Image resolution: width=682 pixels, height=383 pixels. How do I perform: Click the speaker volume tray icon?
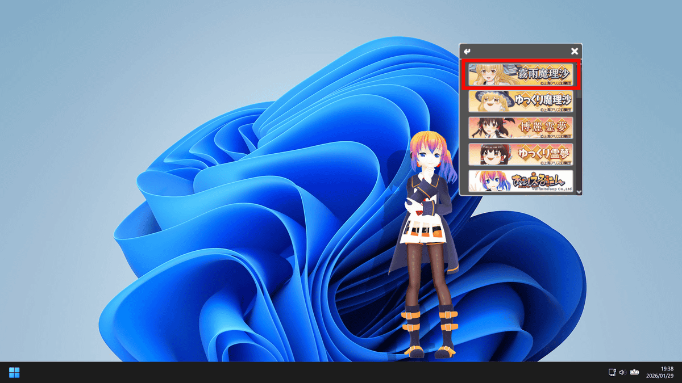622,372
